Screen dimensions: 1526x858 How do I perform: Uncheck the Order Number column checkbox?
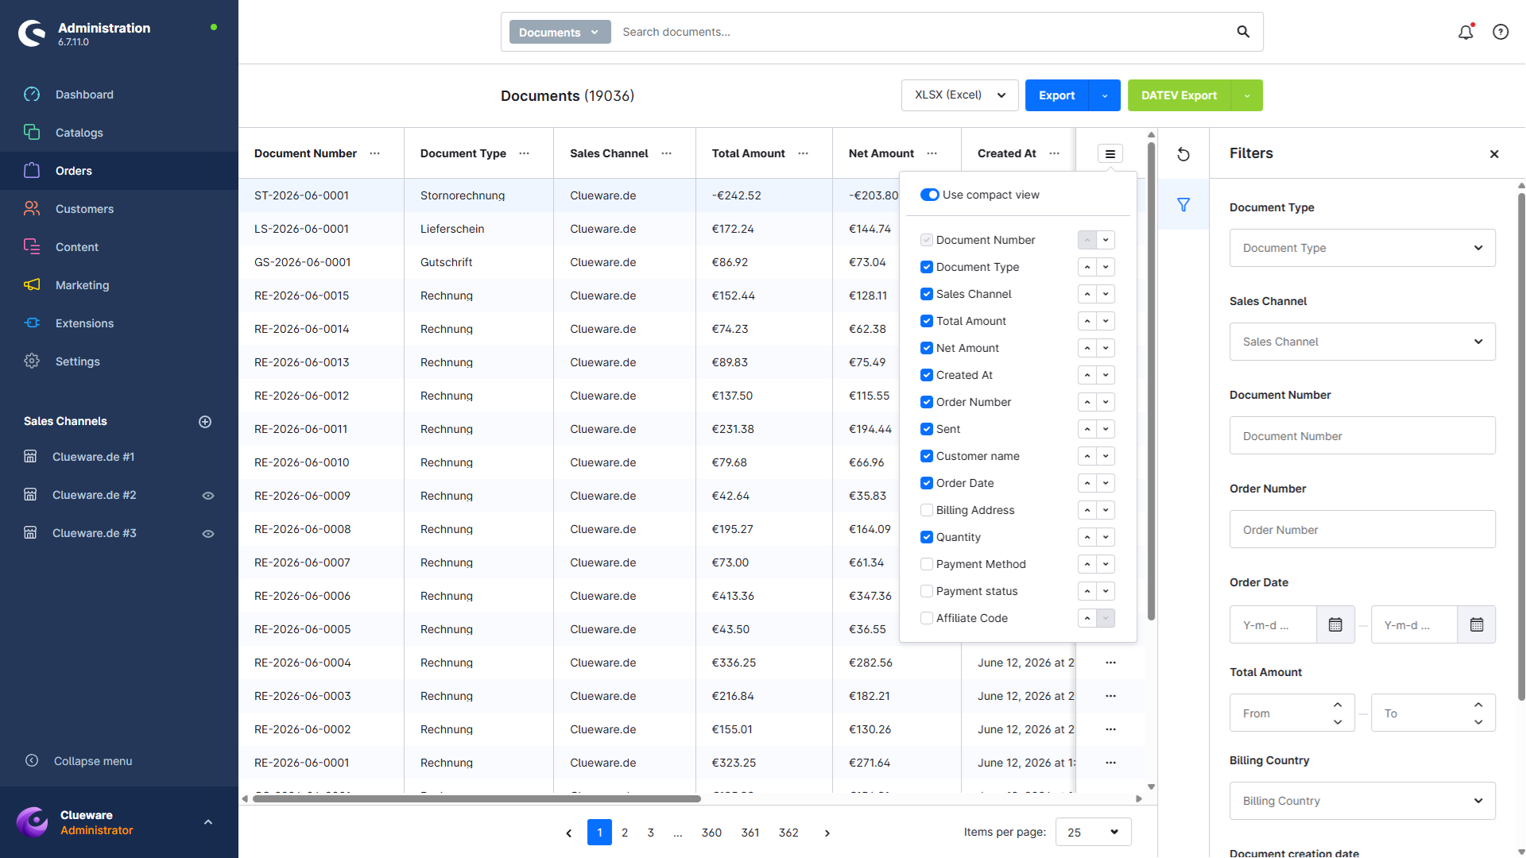tap(927, 402)
